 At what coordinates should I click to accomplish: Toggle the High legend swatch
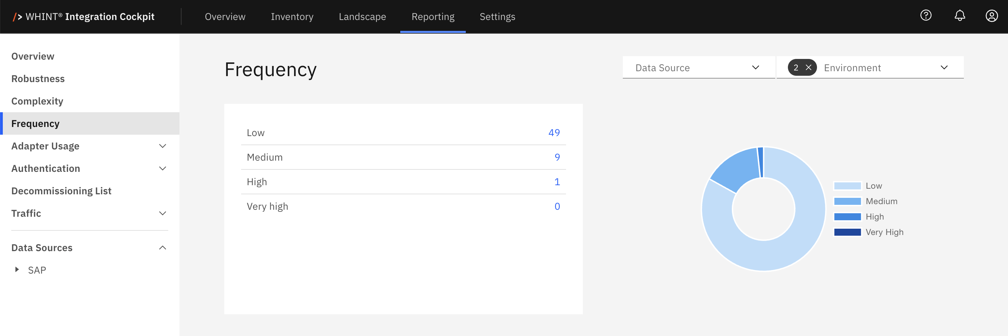(x=847, y=216)
